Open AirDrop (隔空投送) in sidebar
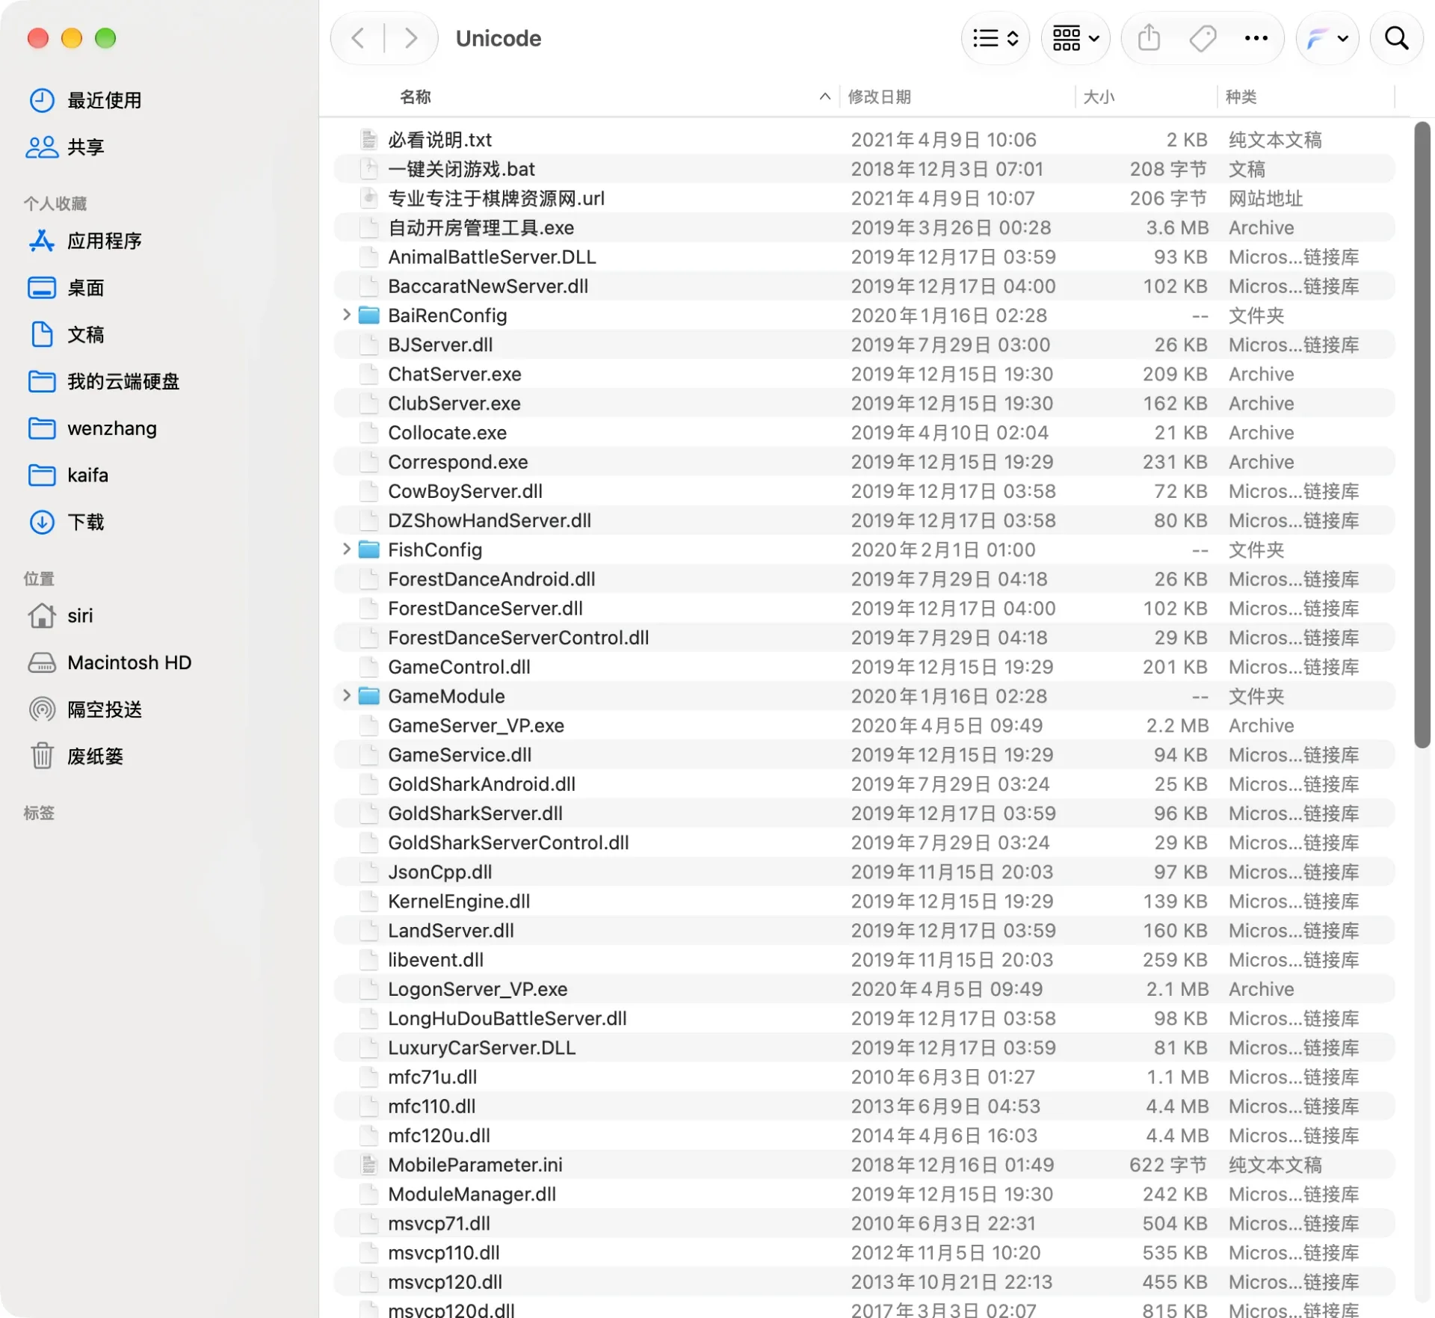Viewport: 1435px width, 1318px height. [104, 709]
